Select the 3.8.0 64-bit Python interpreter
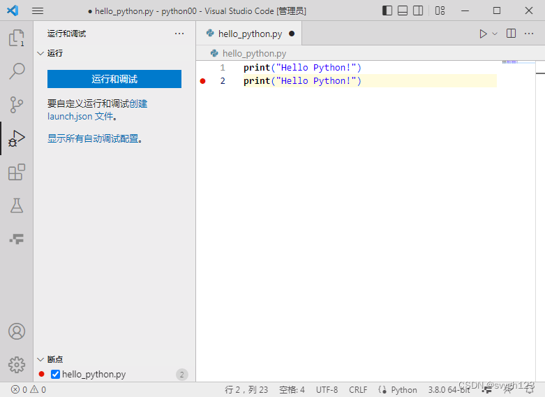 (449, 389)
